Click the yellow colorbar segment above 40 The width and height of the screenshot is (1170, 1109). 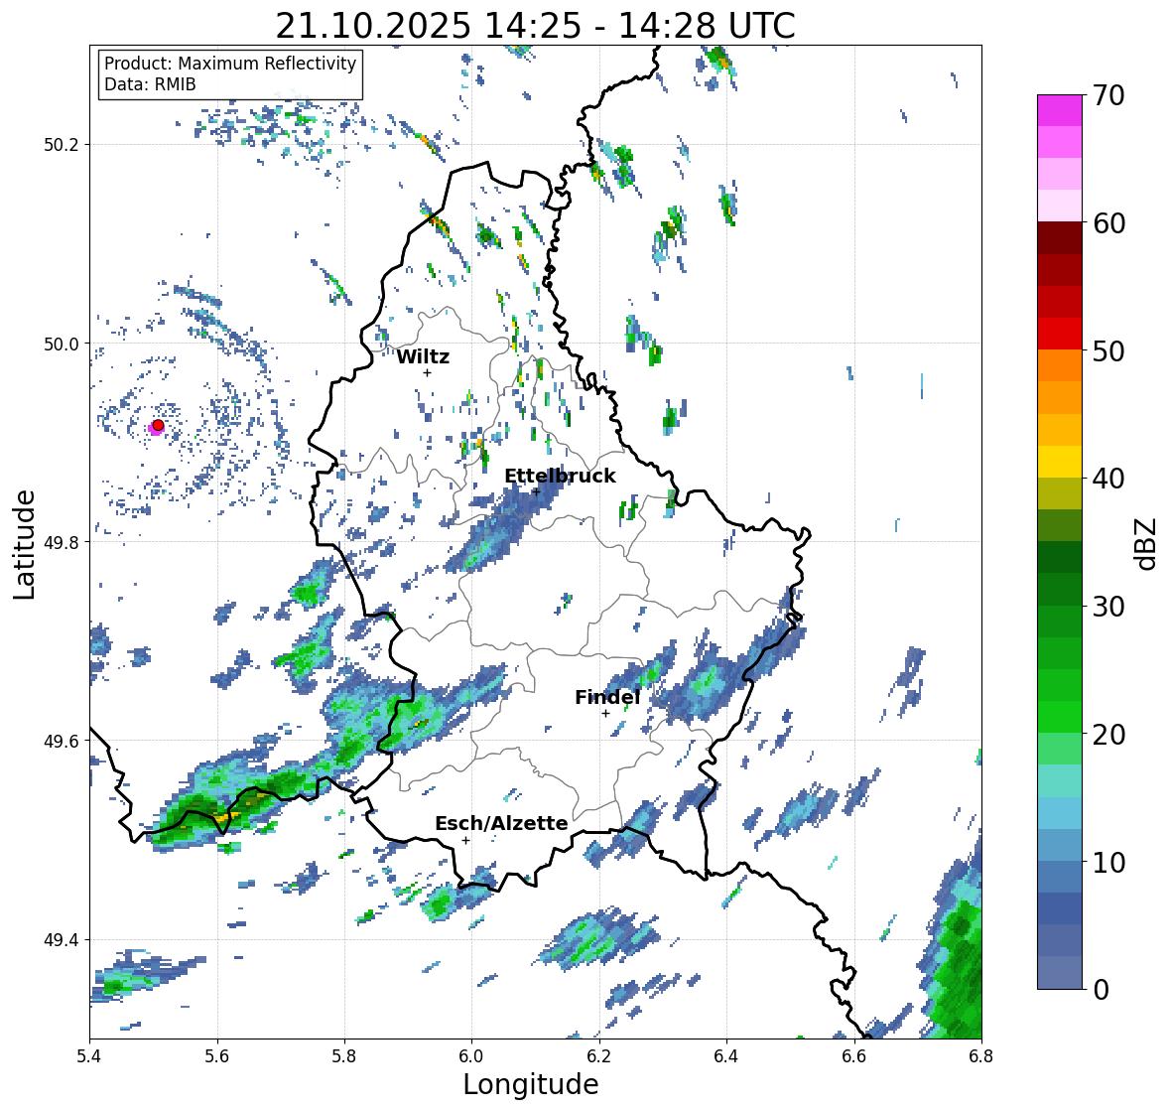[1060, 462]
